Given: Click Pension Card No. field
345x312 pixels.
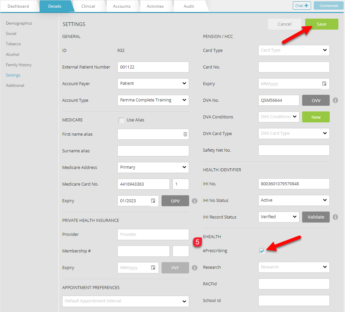Looking at the screenshot, I should coord(294,67).
